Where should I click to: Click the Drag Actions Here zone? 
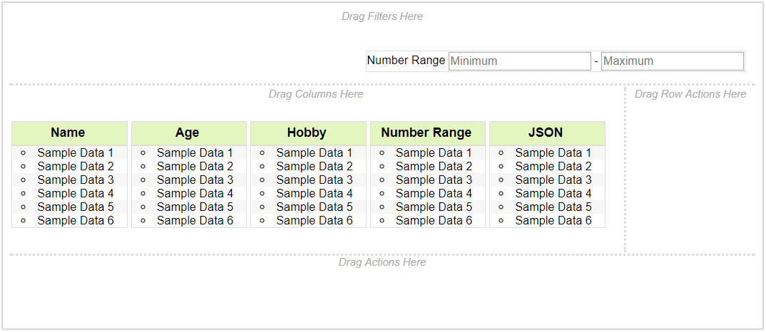382,262
